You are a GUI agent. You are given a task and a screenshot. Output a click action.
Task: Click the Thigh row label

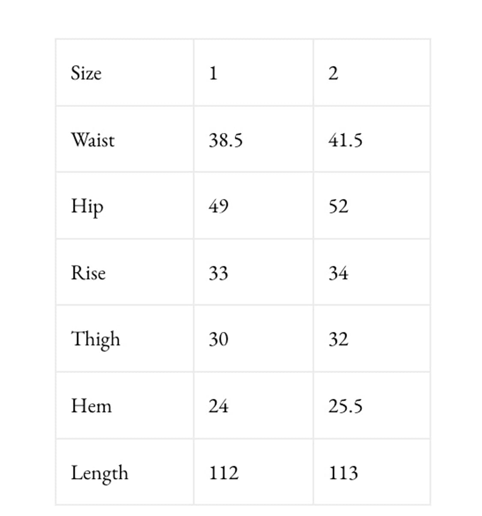point(96,339)
